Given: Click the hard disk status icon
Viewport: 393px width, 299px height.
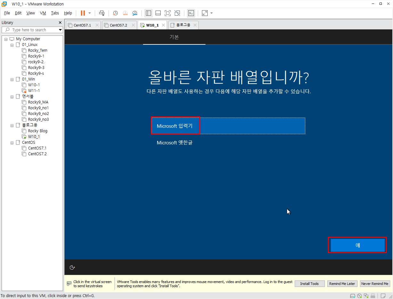Looking at the screenshot, I should pyautogui.click(x=353, y=296).
